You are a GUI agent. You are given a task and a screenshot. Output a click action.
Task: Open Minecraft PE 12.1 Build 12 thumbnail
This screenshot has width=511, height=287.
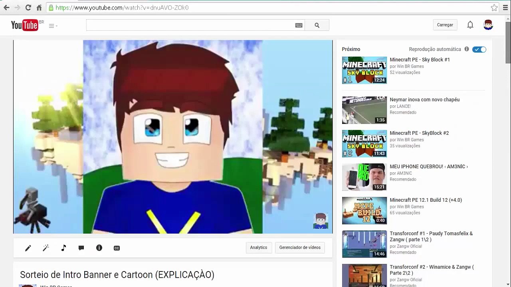pyautogui.click(x=364, y=210)
